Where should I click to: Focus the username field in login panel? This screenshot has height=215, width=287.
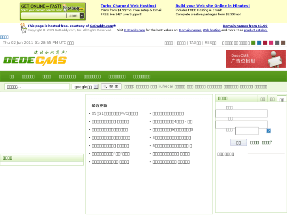click(x=242, y=114)
